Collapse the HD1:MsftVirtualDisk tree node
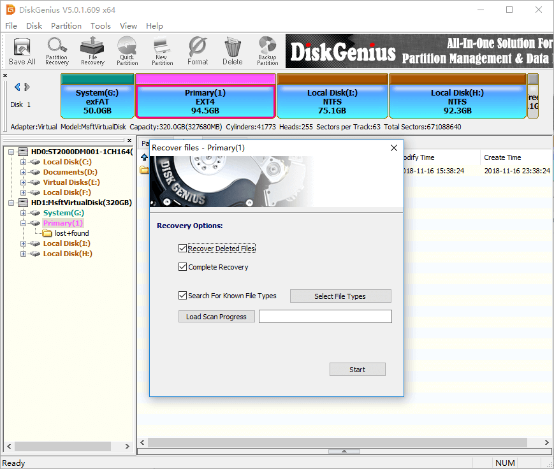Screen dimensions: 554x469 tap(11, 203)
